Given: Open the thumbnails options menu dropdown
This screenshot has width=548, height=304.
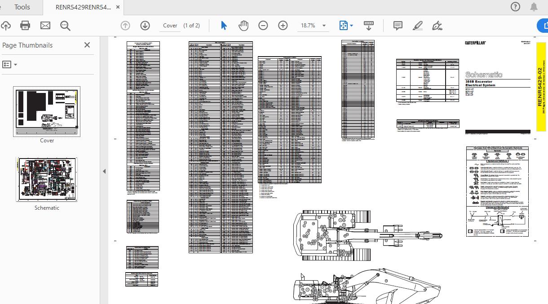Looking at the screenshot, I should [x=10, y=65].
